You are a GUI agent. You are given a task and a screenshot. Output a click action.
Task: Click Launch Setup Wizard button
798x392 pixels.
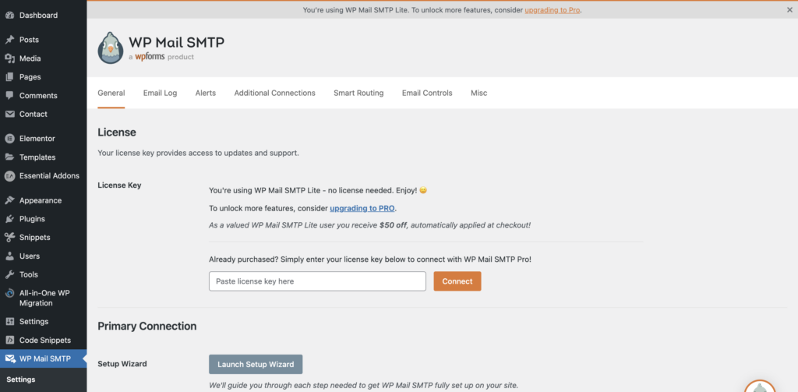pyautogui.click(x=256, y=364)
